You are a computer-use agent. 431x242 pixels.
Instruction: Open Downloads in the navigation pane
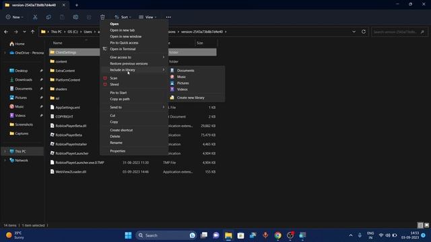point(21,79)
